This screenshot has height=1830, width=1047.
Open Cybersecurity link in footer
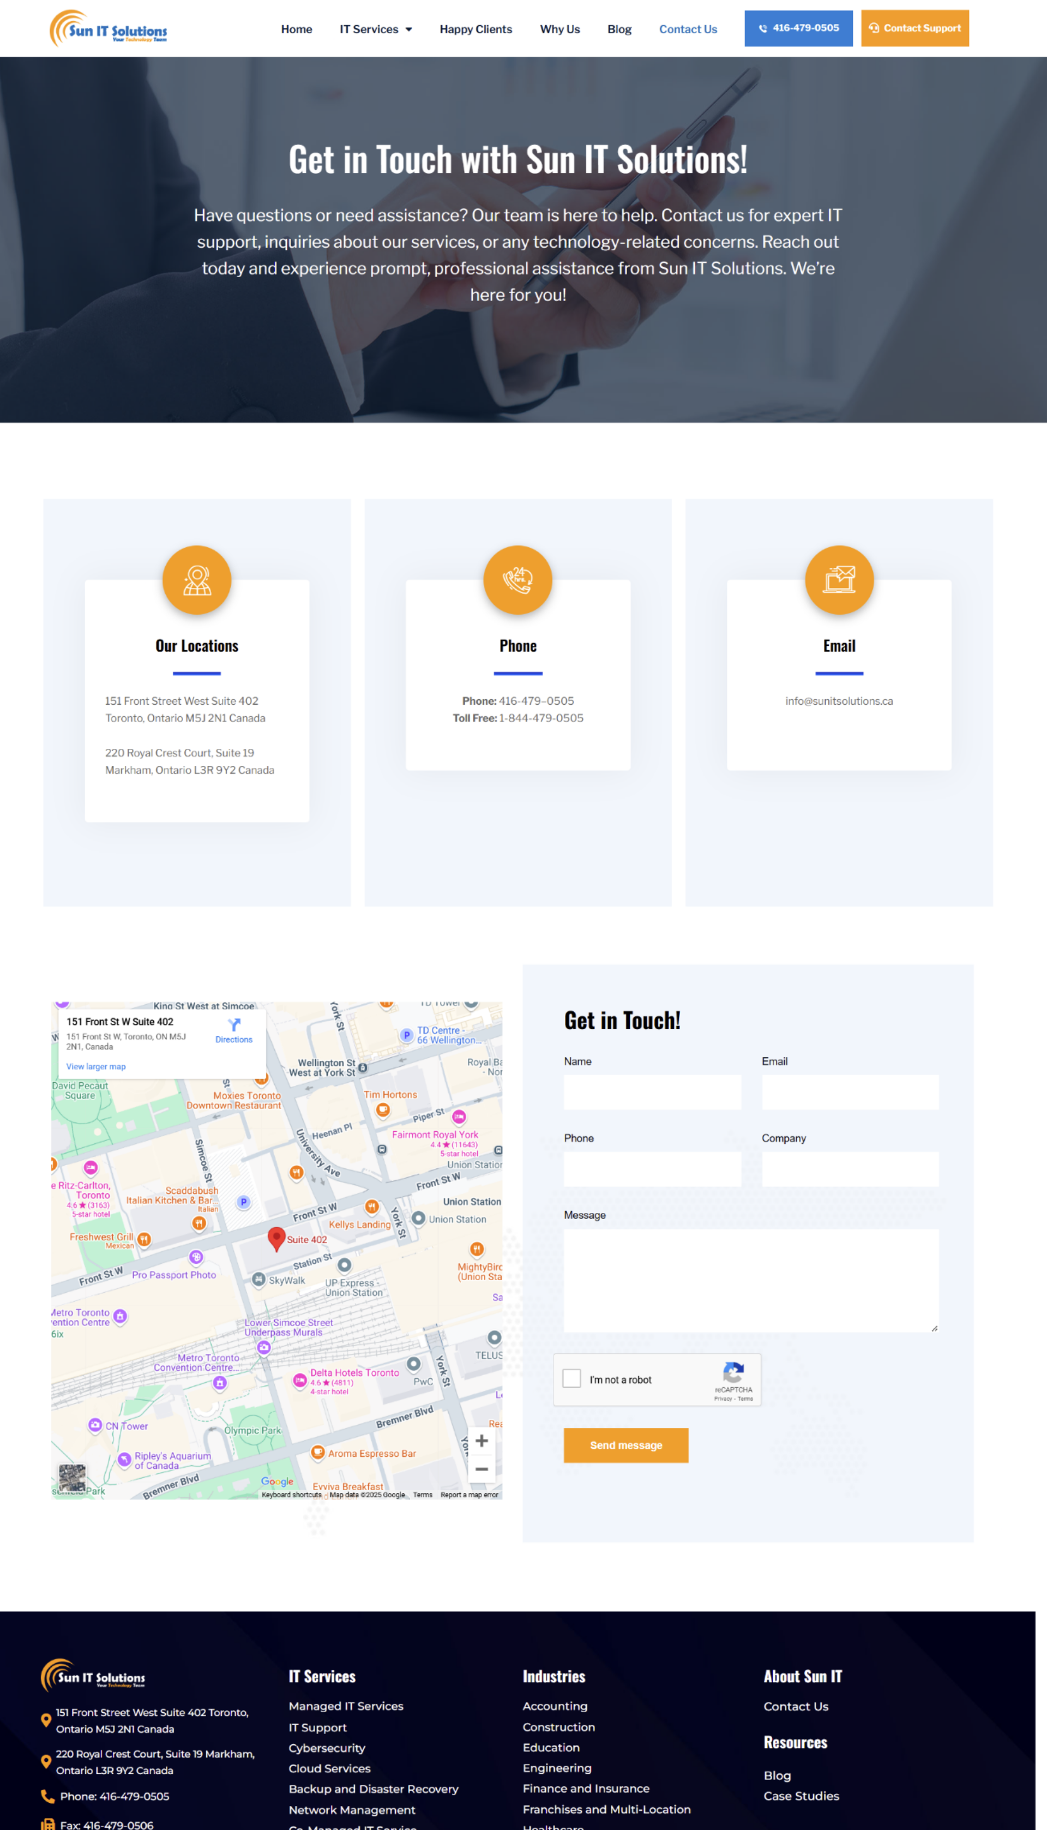[327, 1748]
